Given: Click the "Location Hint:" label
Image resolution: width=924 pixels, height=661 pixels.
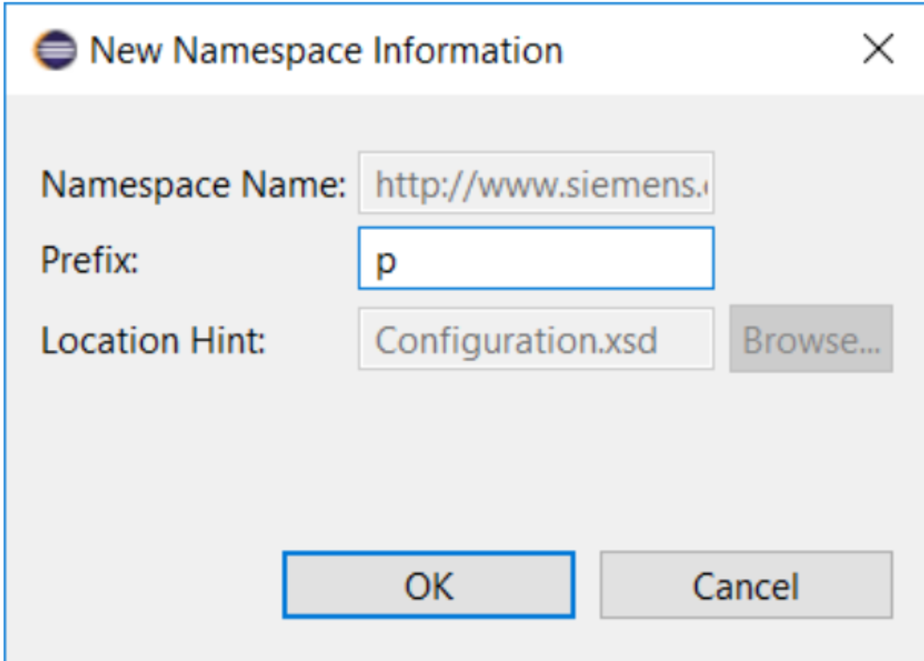Looking at the screenshot, I should (x=153, y=340).
